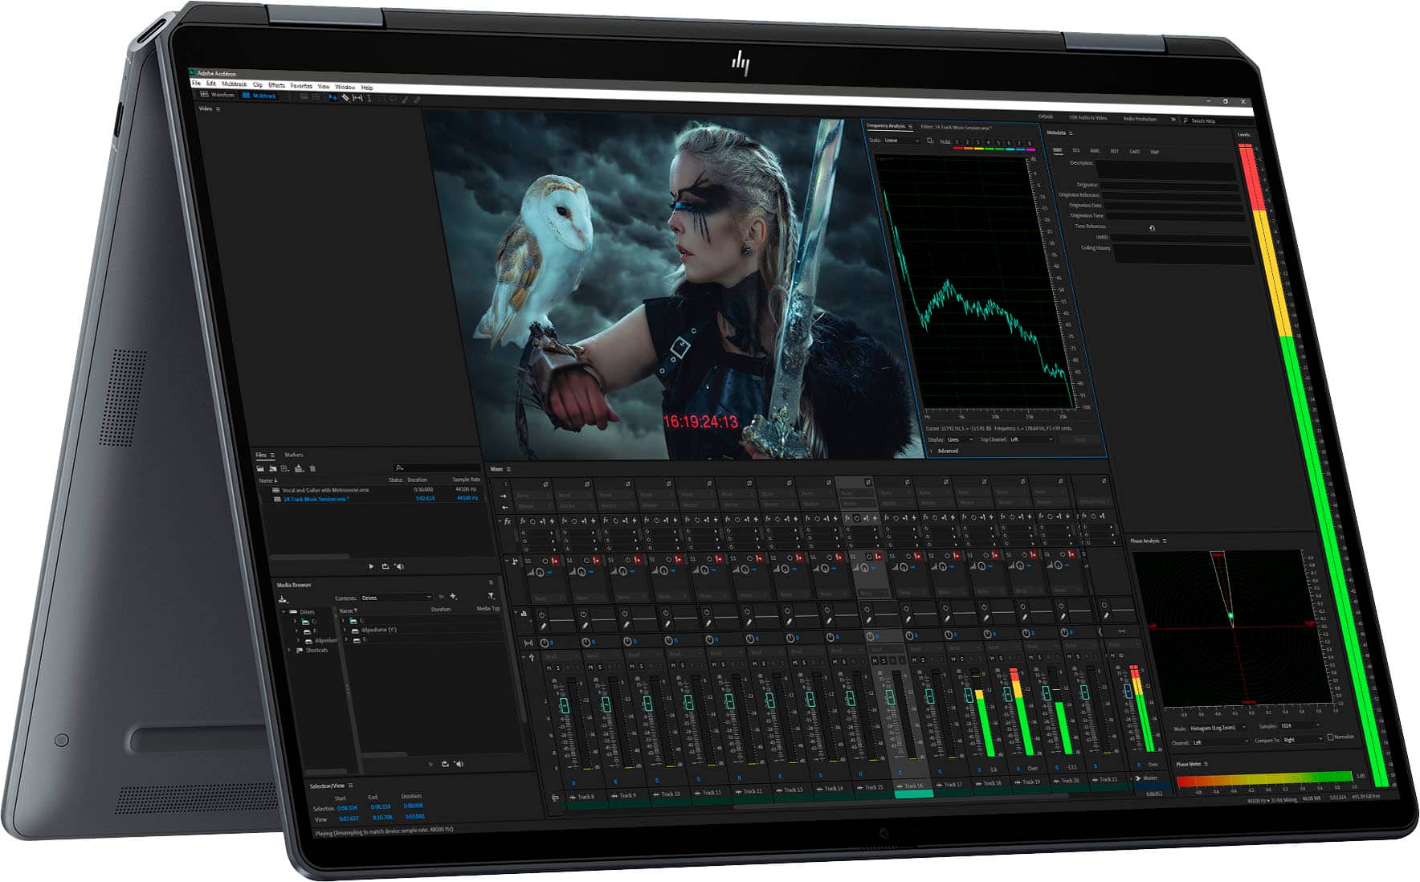Open the Phase Analysis panel menu
Image resolution: width=1420 pixels, height=882 pixels.
[1165, 541]
